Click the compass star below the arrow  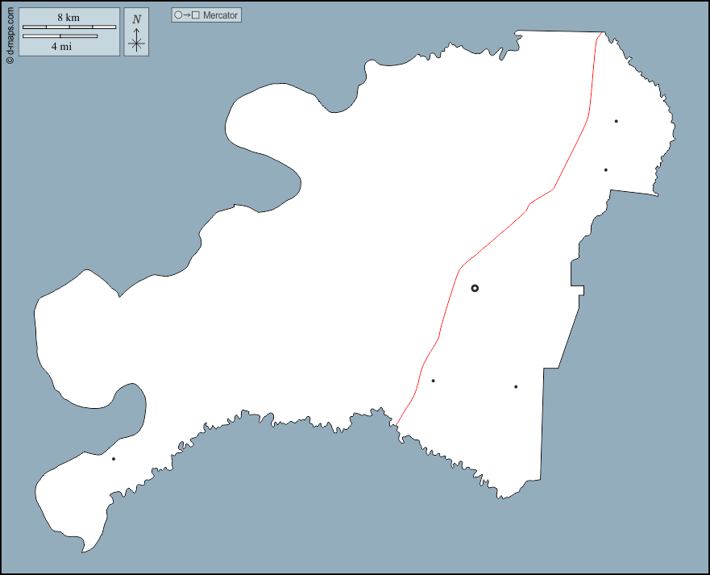pyautogui.click(x=136, y=44)
